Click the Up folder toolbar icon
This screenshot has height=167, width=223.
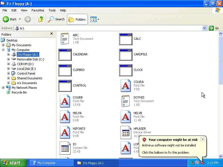(41, 19)
